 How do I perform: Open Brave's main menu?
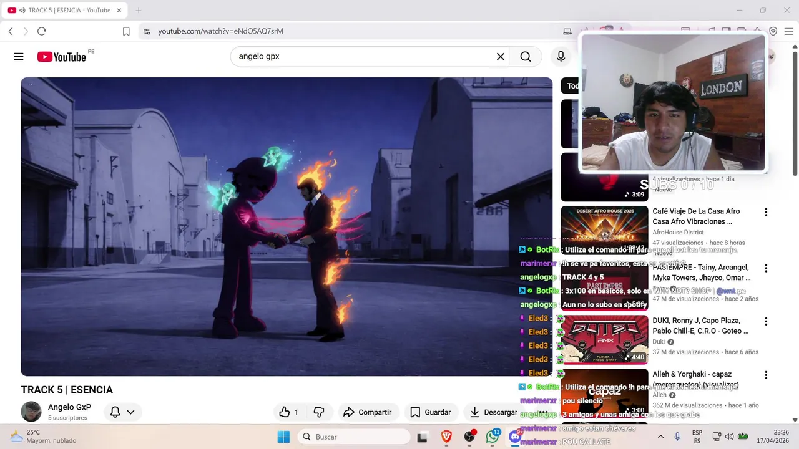point(788,31)
